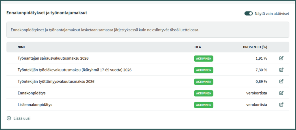Click Aktiivinen badge on Työnantajan sairausvakuutusmaksu row
Image resolution: width=296 pixels, height=130 pixels.
pos(203,58)
